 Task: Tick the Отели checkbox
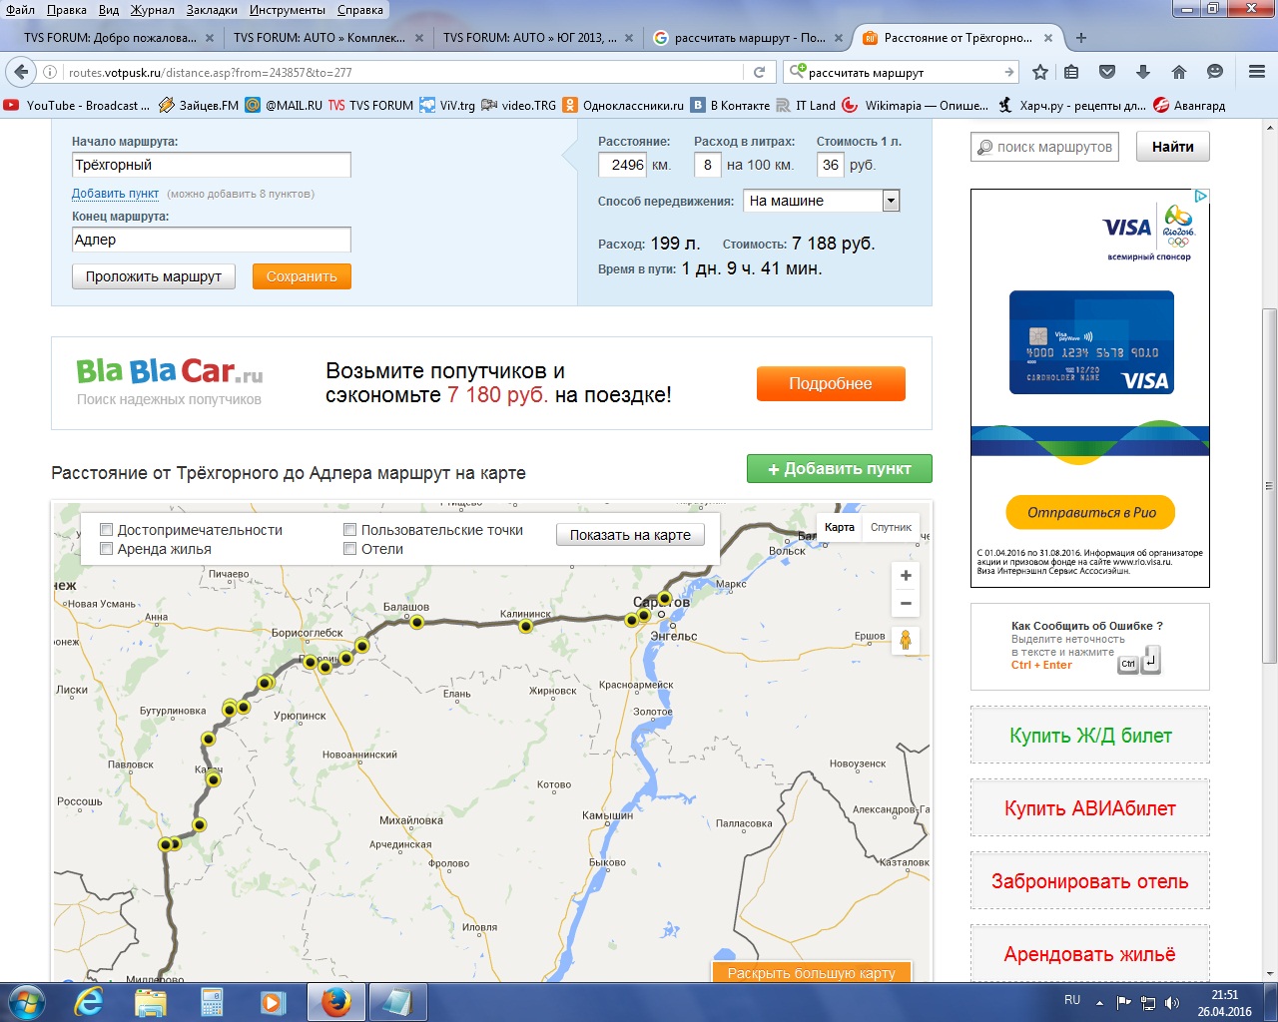pyautogui.click(x=349, y=549)
